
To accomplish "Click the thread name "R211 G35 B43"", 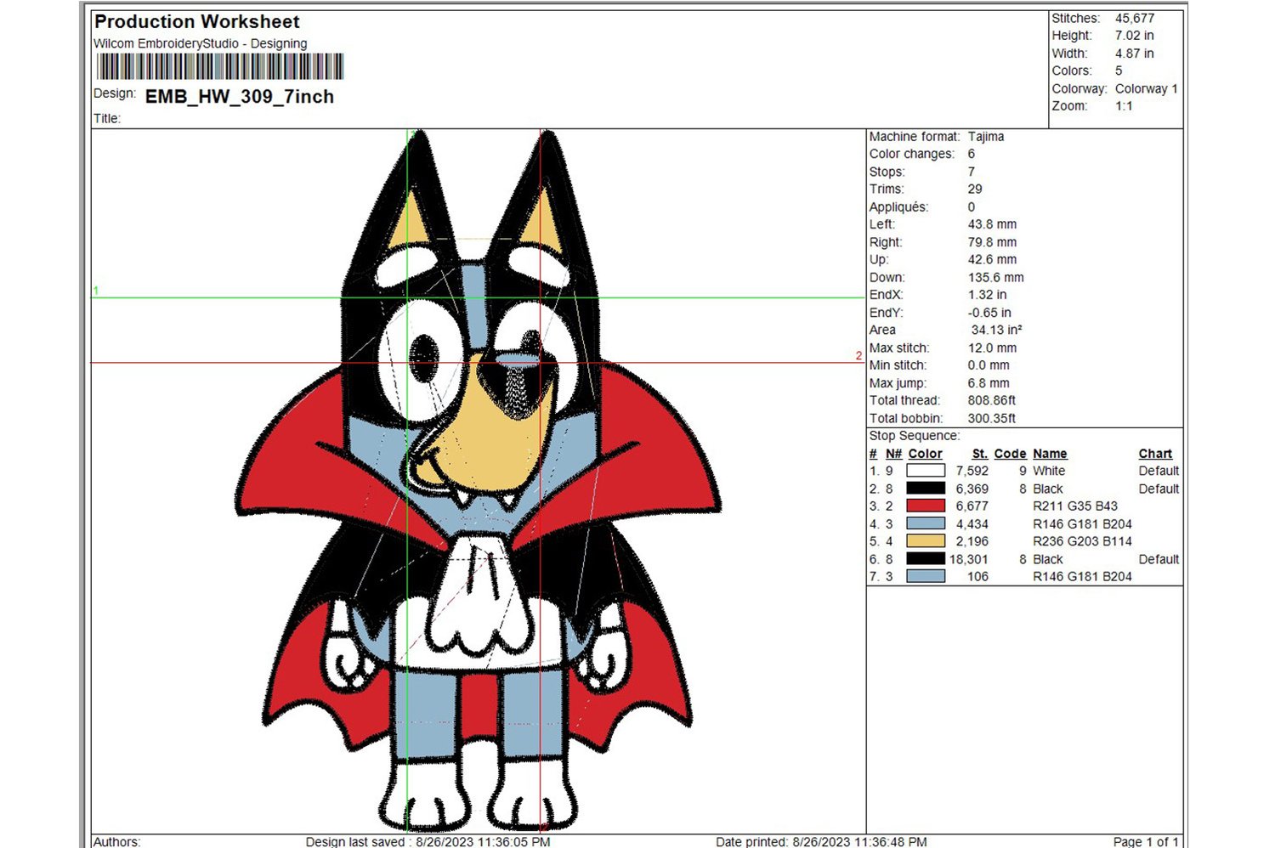I will (x=1075, y=506).
